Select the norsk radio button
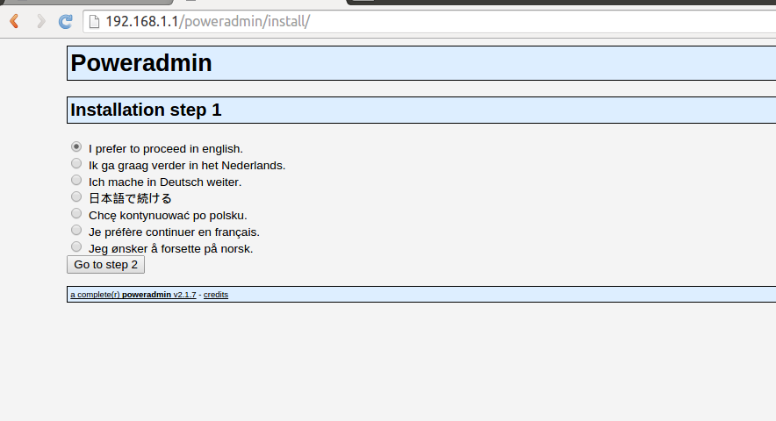Image resolution: width=776 pixels, height=421 pixels. [x=76, y=246]
